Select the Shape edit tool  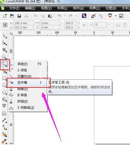(4, 43)
